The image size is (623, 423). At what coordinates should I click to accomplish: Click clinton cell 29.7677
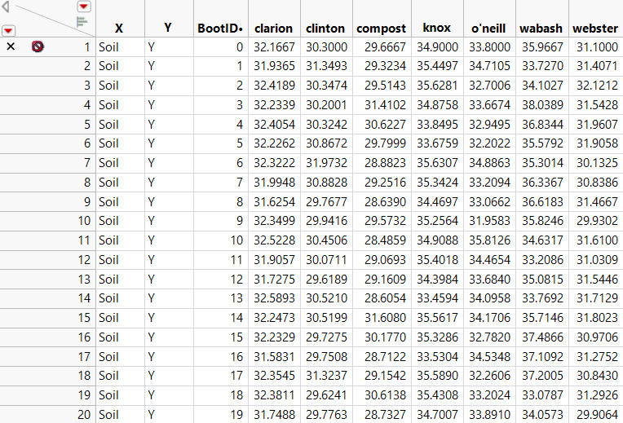point(327,202)
